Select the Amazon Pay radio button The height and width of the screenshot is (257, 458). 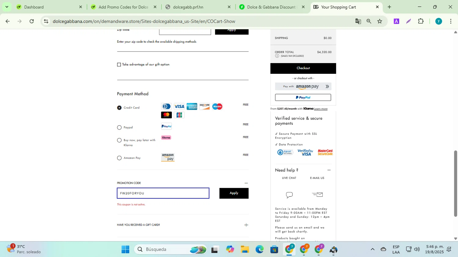pyautogui.click(x=119, y=158)
